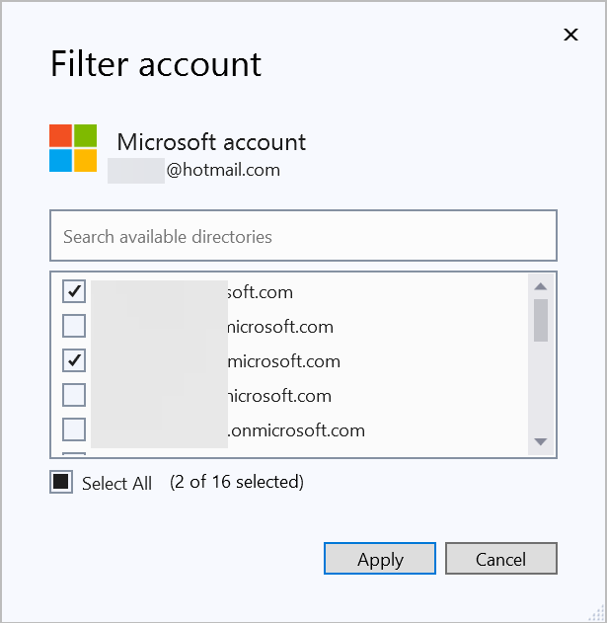Check the second directory ending in nicrosoft.com

[74, 326]
